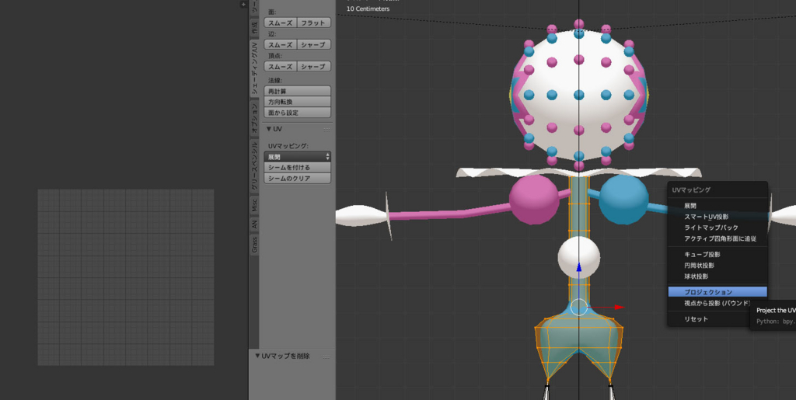The height and width of the screenshot is (400, 796).
Task: Click the red X-axis manipulator arrow
Action: (619, 307)
